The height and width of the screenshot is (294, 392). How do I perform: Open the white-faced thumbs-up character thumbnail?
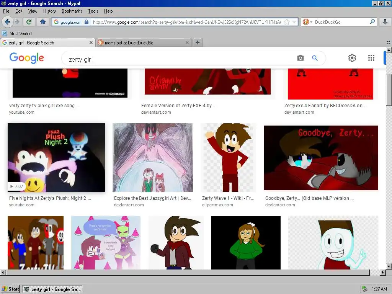pos(333,243)
